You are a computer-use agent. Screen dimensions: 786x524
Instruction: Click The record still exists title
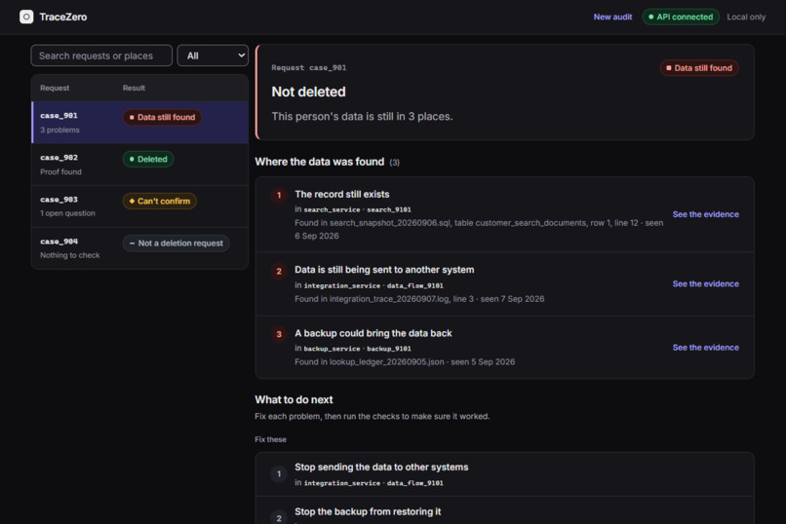pos(342,194)
